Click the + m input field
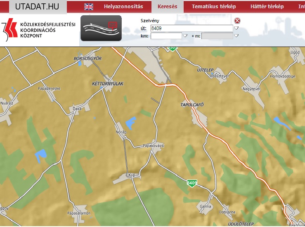Image resolution: width=305 pixels, height=227 pixels. tap(217, 36)
